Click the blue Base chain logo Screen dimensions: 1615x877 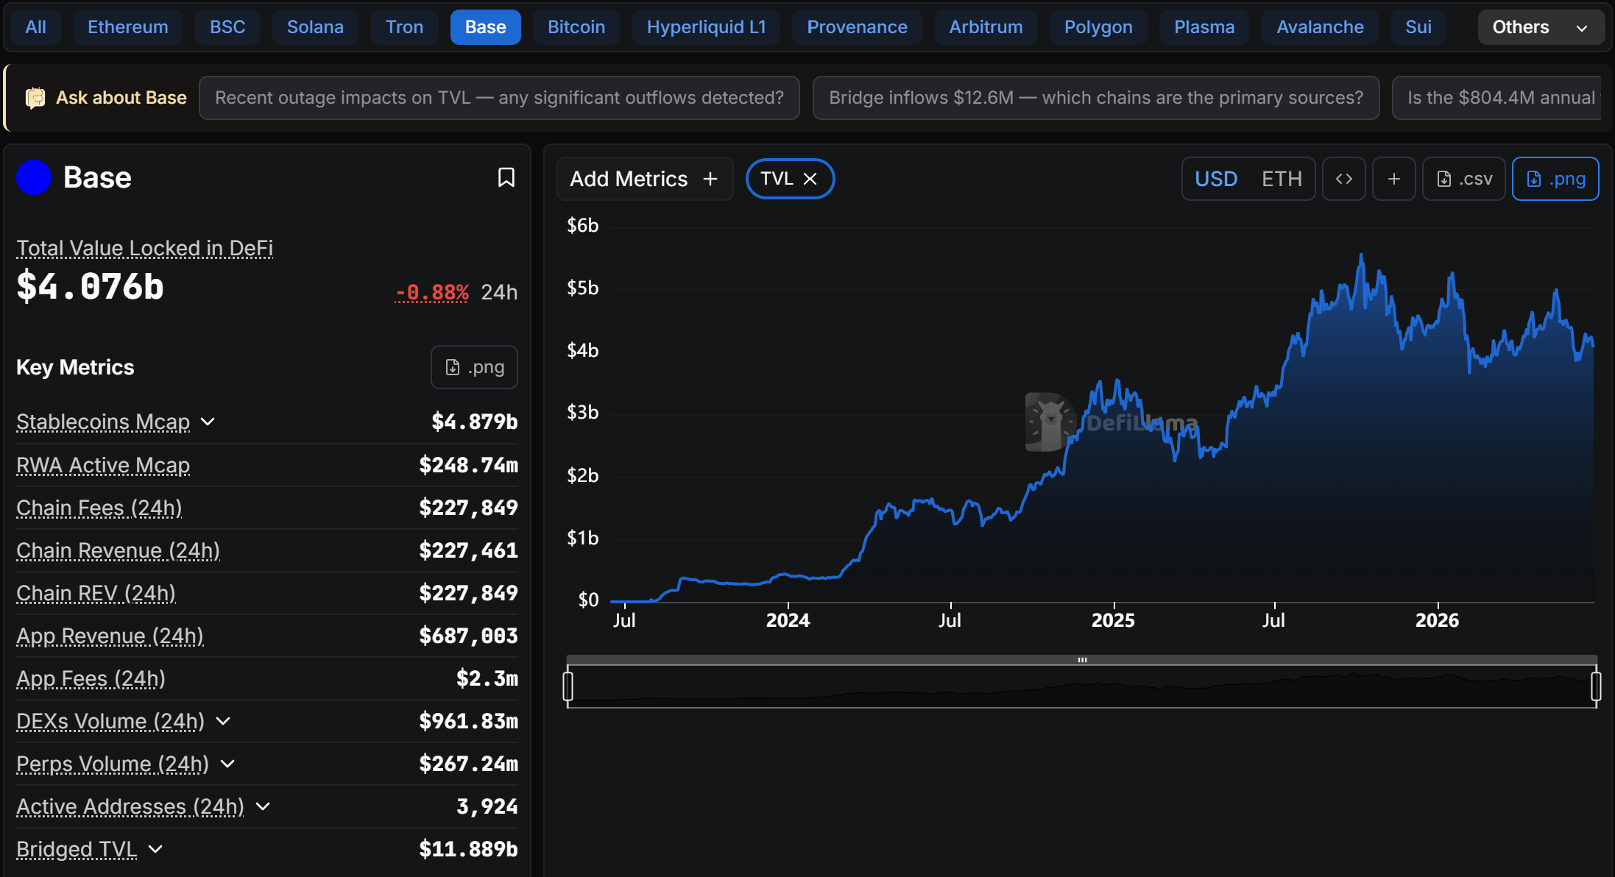tap(34, 177)
